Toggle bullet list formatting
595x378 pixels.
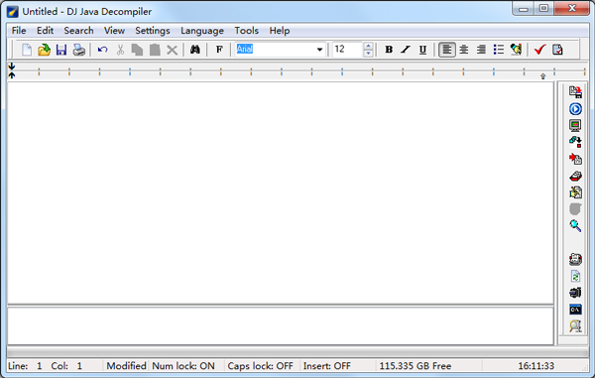pos(498,50)
